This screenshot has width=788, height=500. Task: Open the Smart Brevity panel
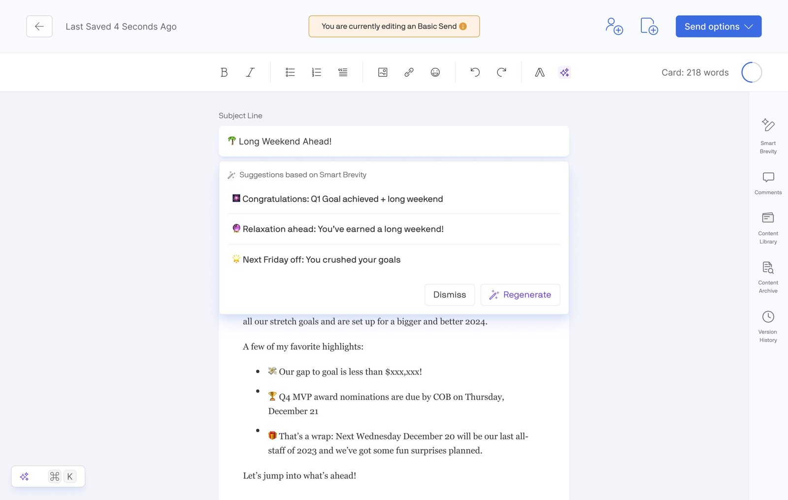click(x=768, y=136)
